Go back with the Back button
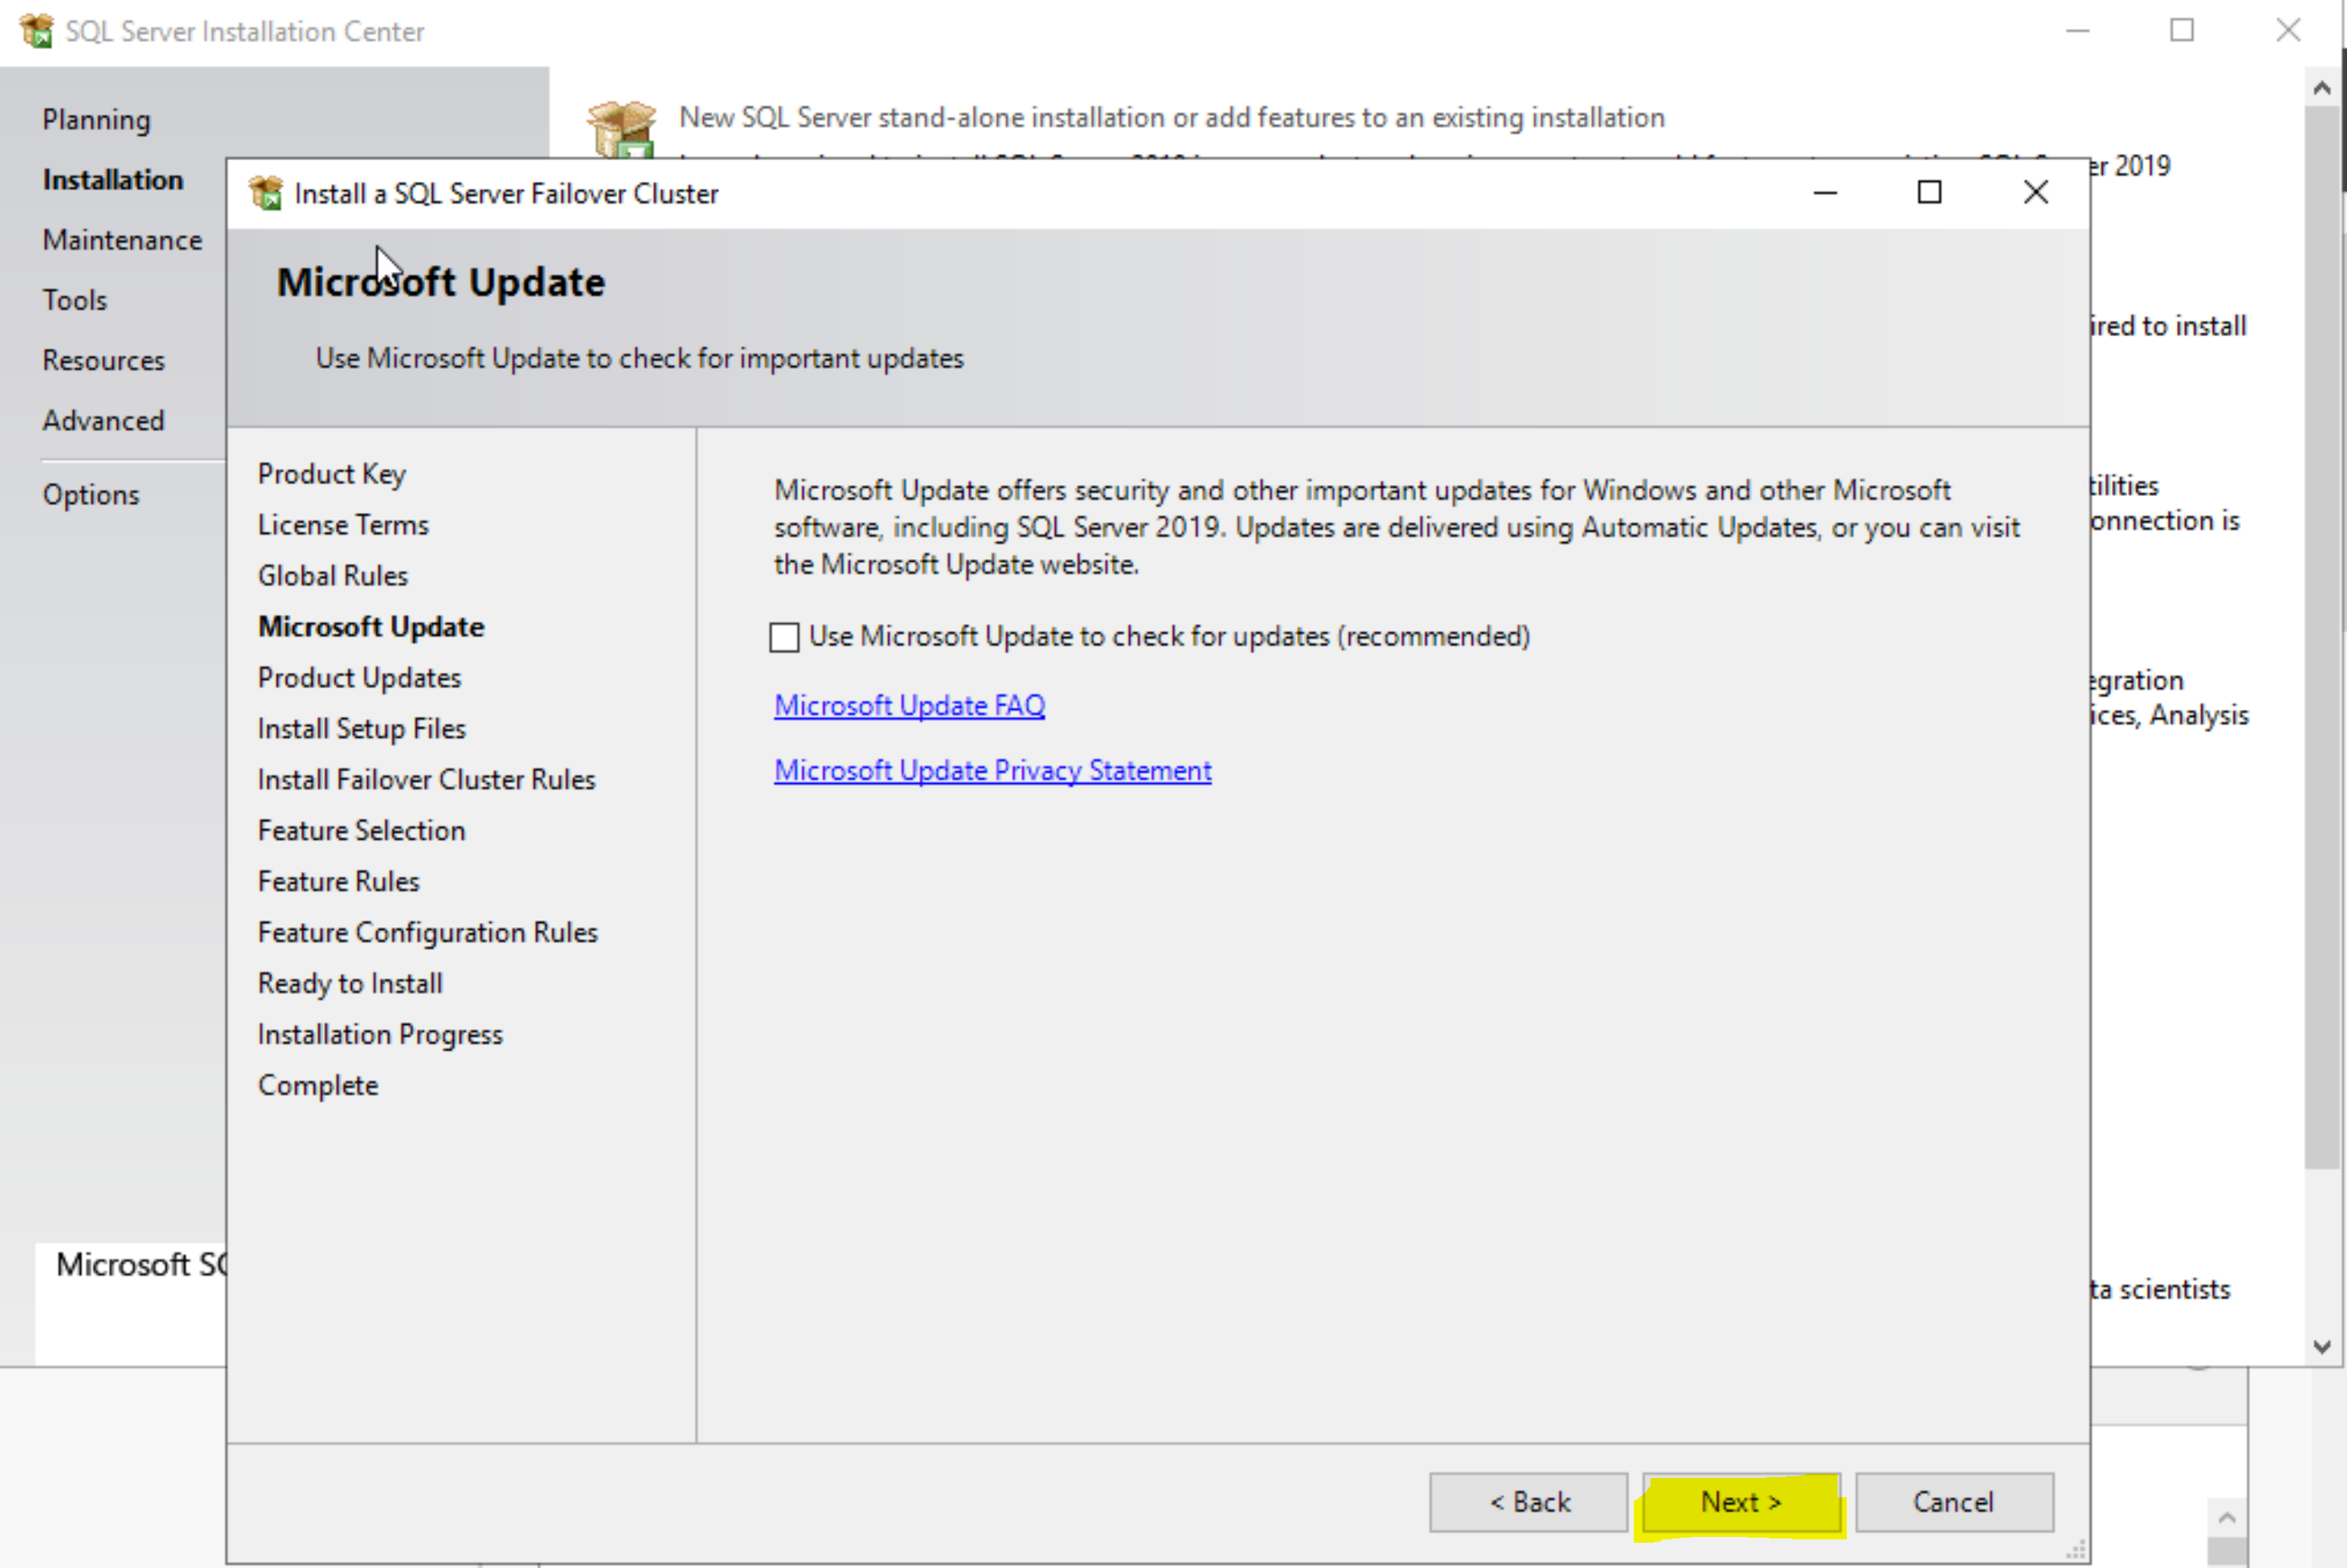Image resolution: width=2347 pixels, height=1568 pixels. [1528, 1502]
